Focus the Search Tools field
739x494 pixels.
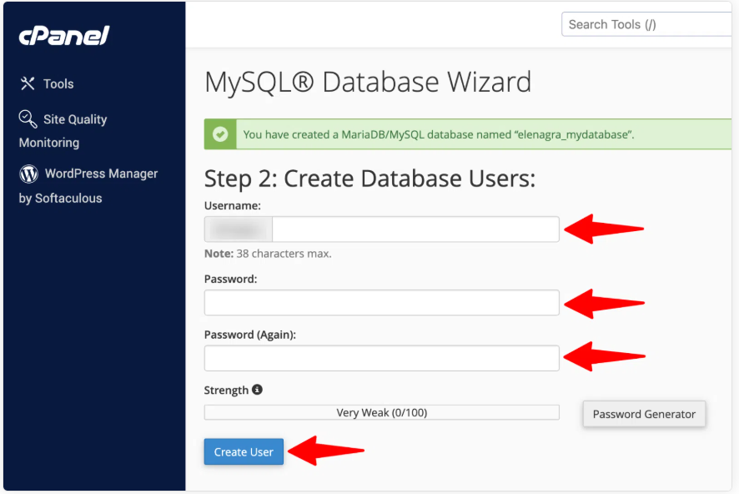(x=646, y=24)
